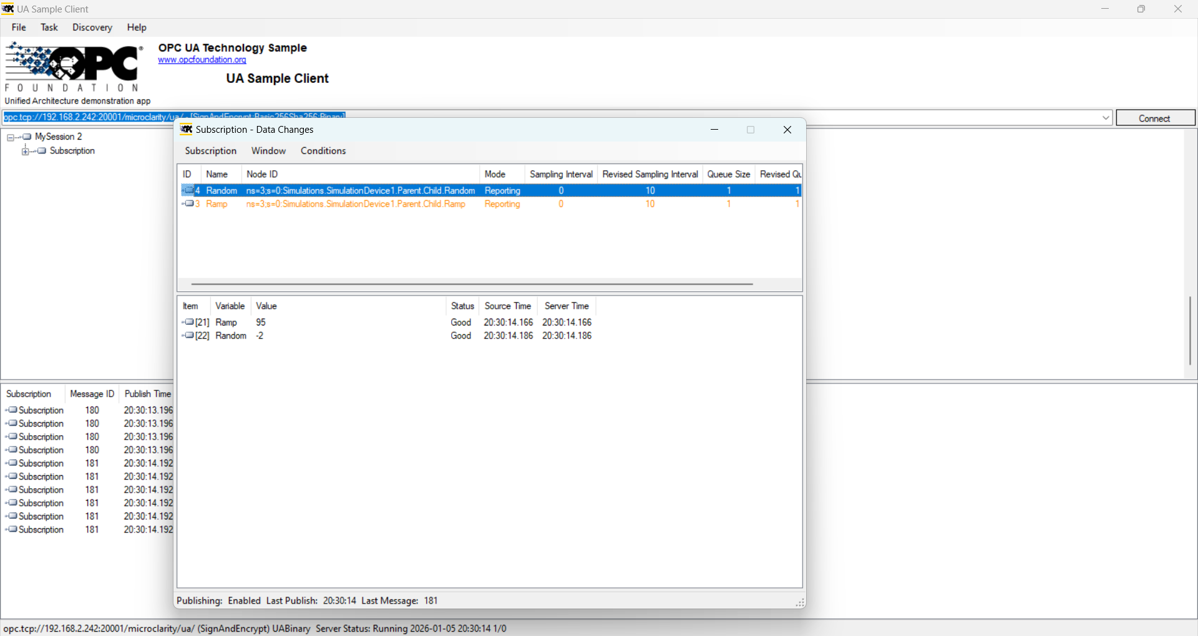
Task: Collapse the MySession 2 tree node
Action: (11, 137)
